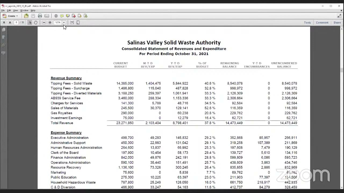The width and height of the screenshot is (344, 193).
Task: Click Sales of Materials row label
Action: pyautogui.click(x=64, y=108)
